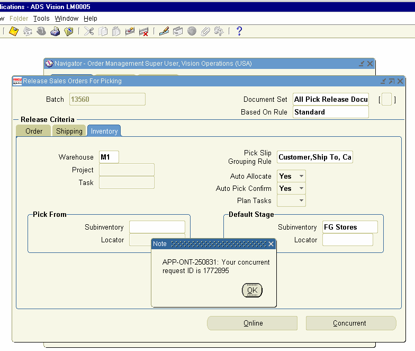Viewport: 415px width, 351px height.
Task: Minimize Release Sales Orders For Picking window
Action: [x=383, y=81]
